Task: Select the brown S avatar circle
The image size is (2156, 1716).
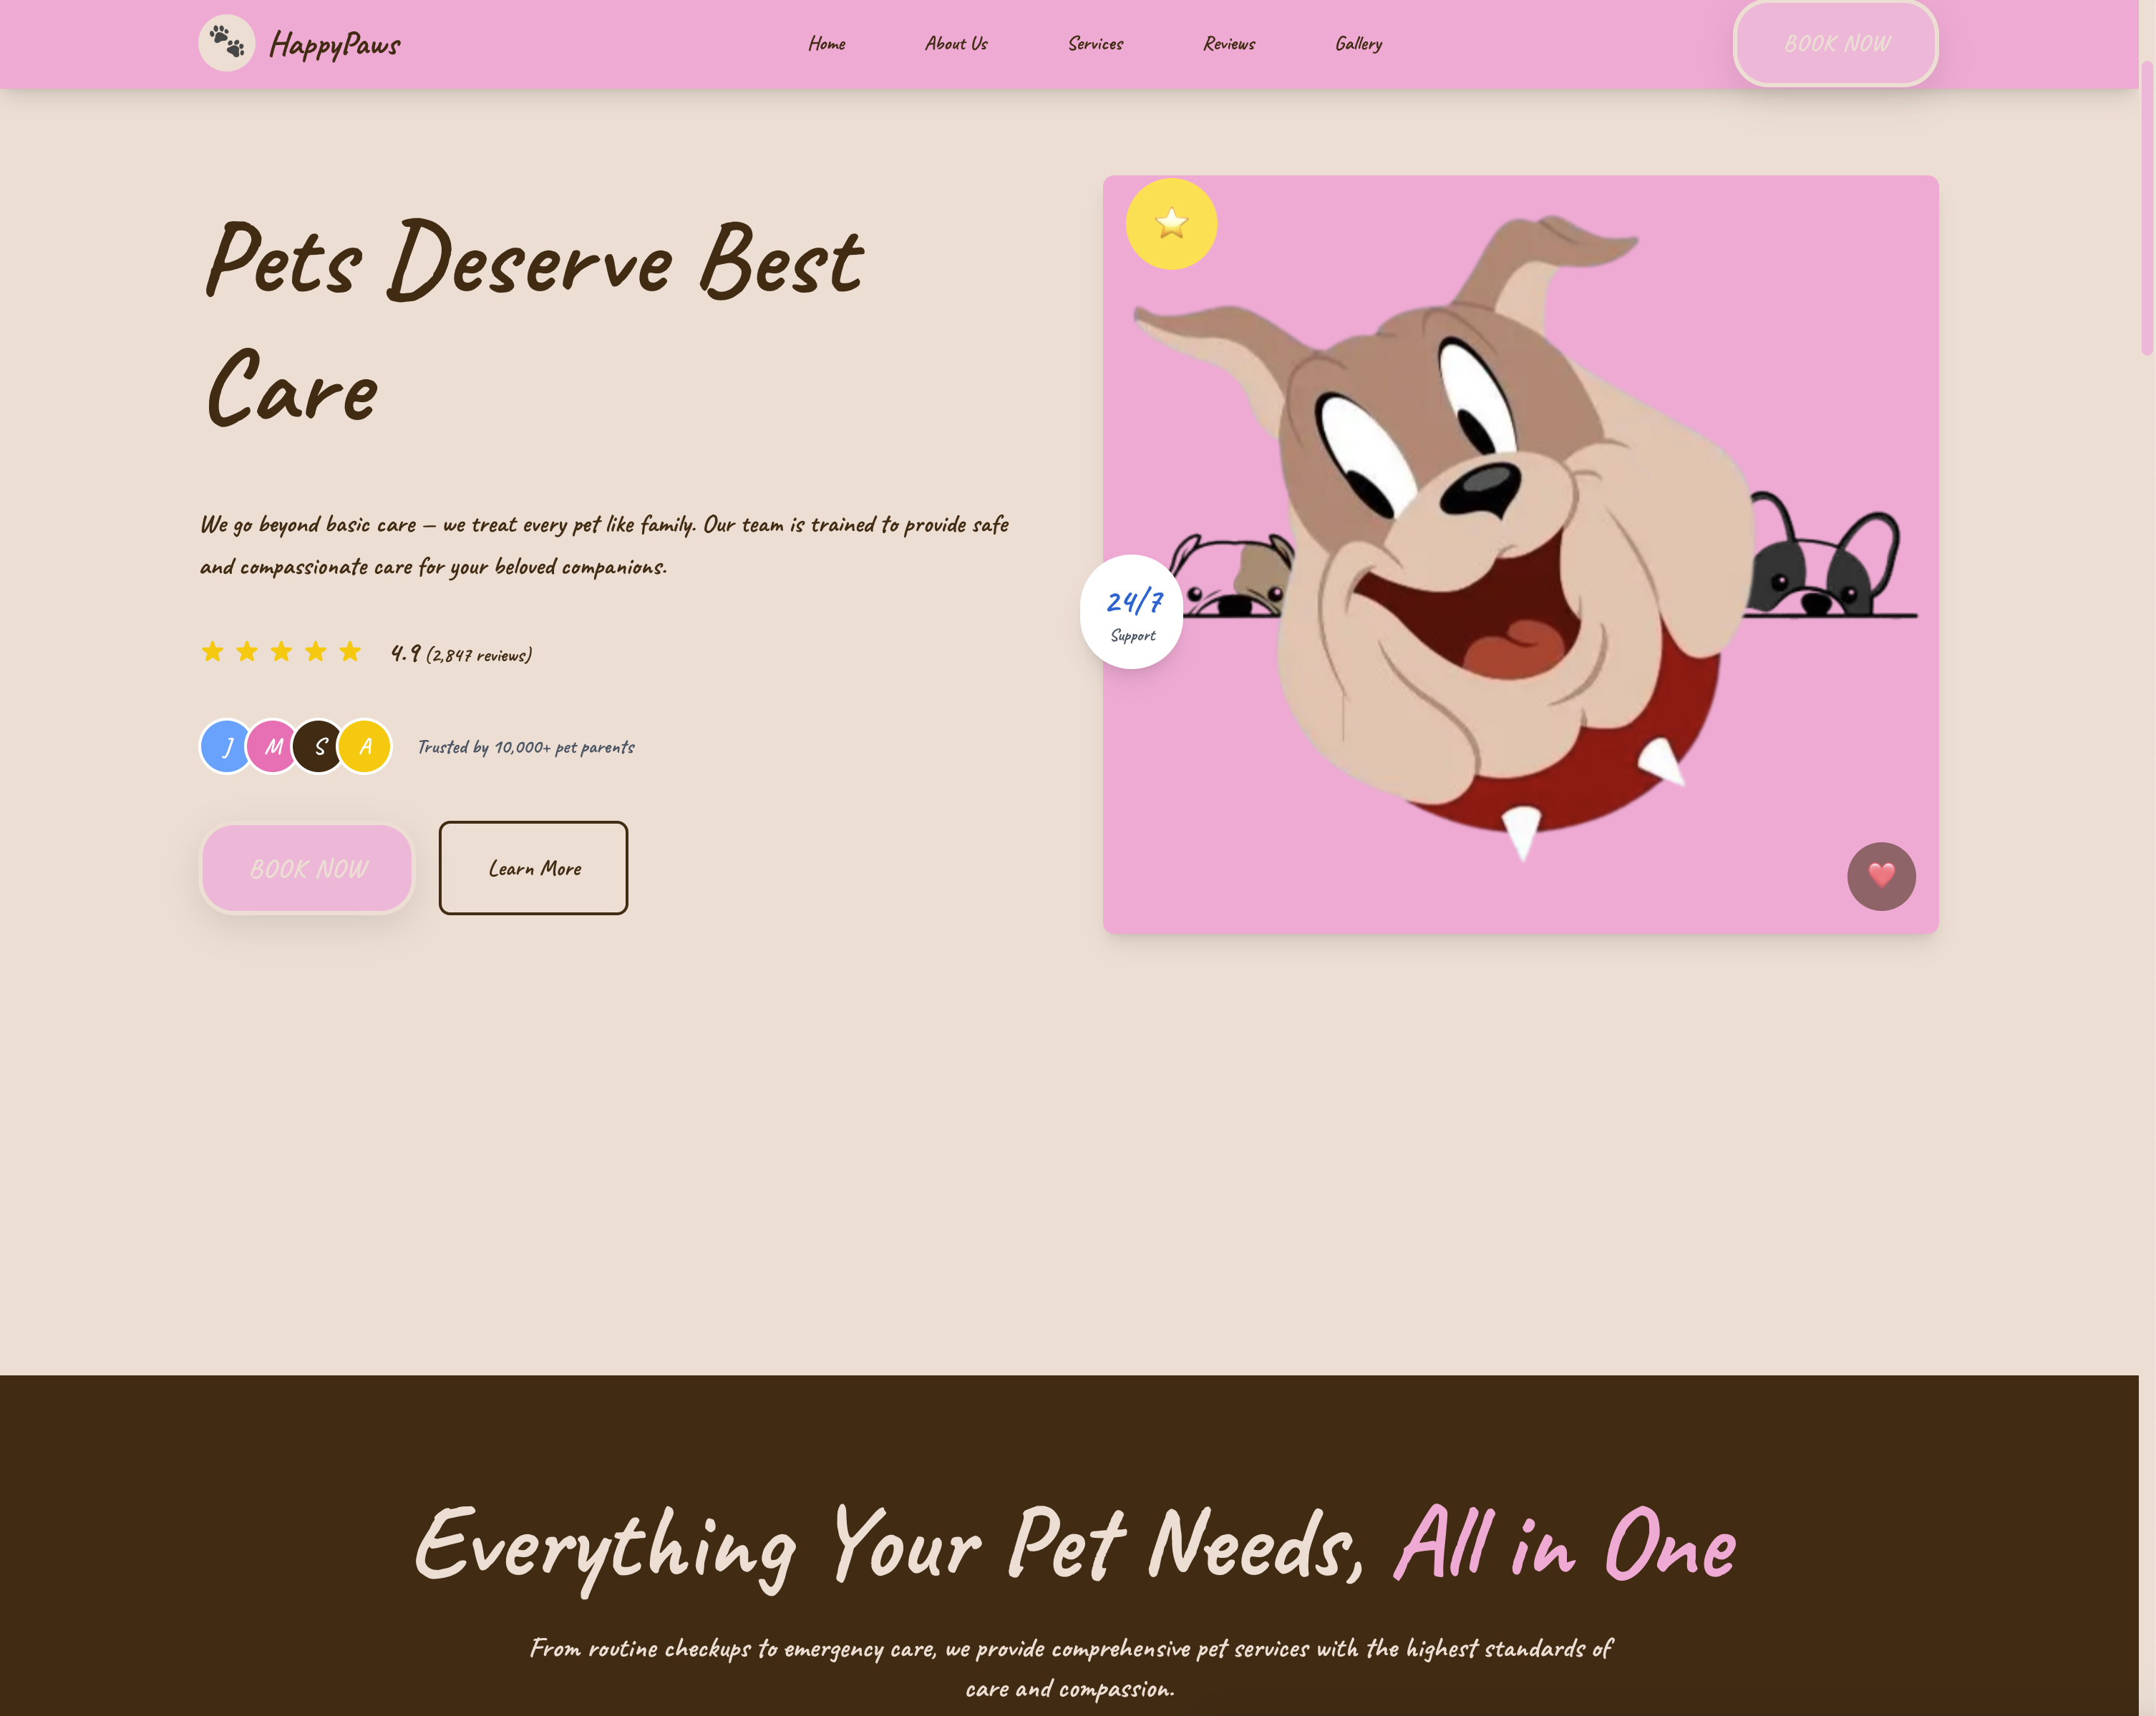Action: click(x=318, y=746)
